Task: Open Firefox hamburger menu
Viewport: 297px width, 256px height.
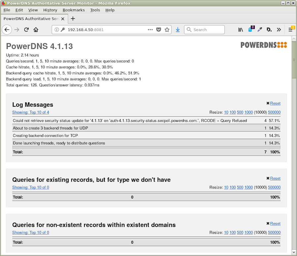Action: coord(291,29)
